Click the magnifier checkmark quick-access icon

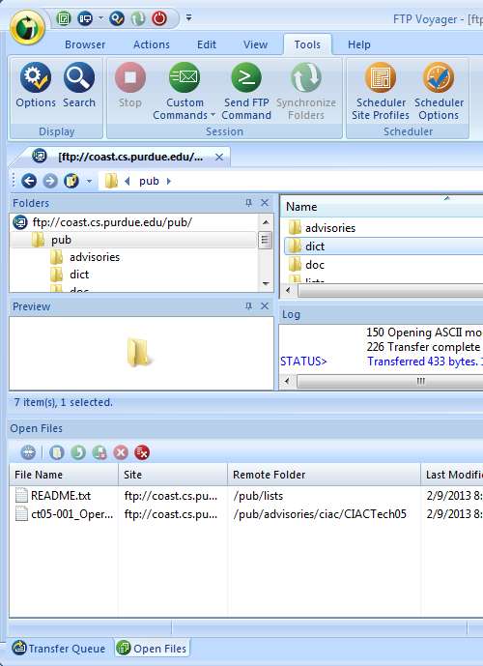[117, 18]
